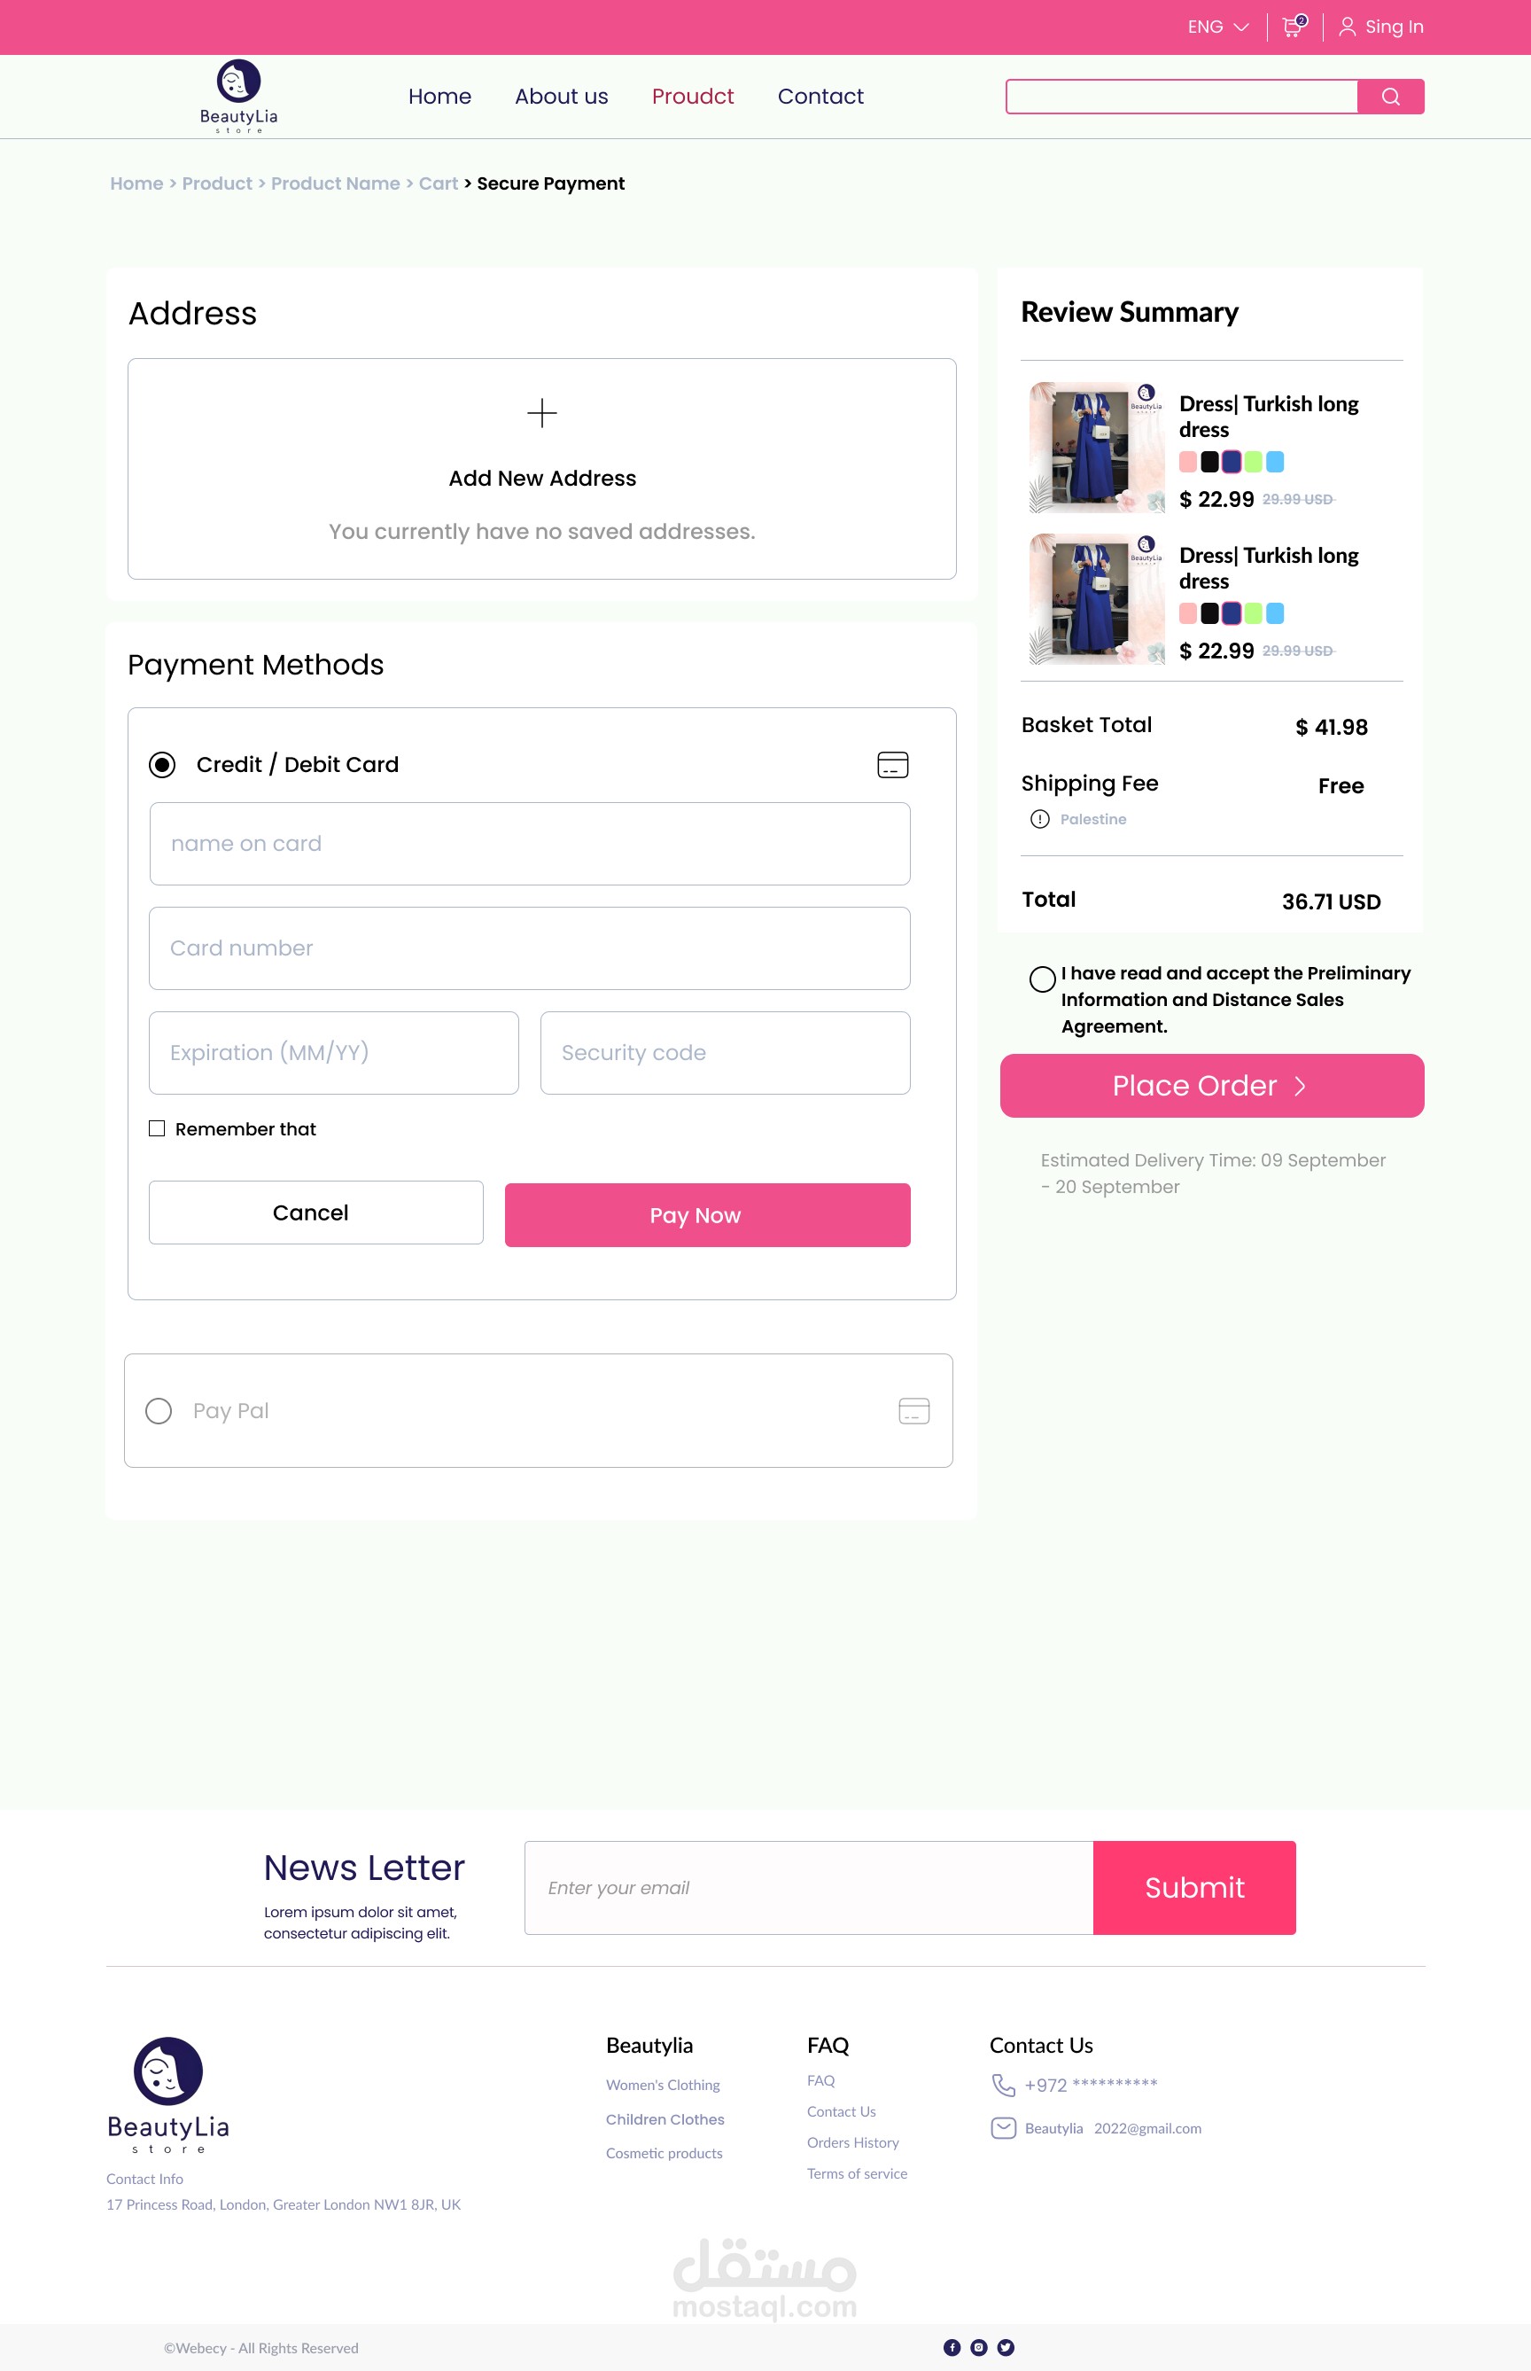Go to the Contact menu item
This screenshot has height=2371, width=1531.
point(820,97)
